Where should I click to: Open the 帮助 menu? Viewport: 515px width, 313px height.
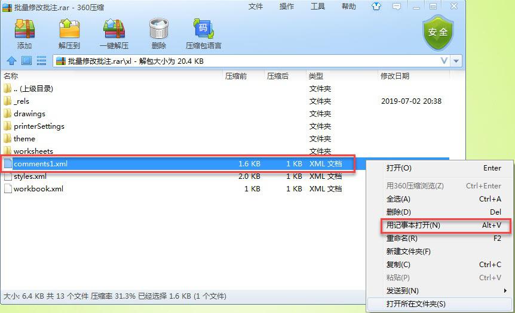pos(348,6)
